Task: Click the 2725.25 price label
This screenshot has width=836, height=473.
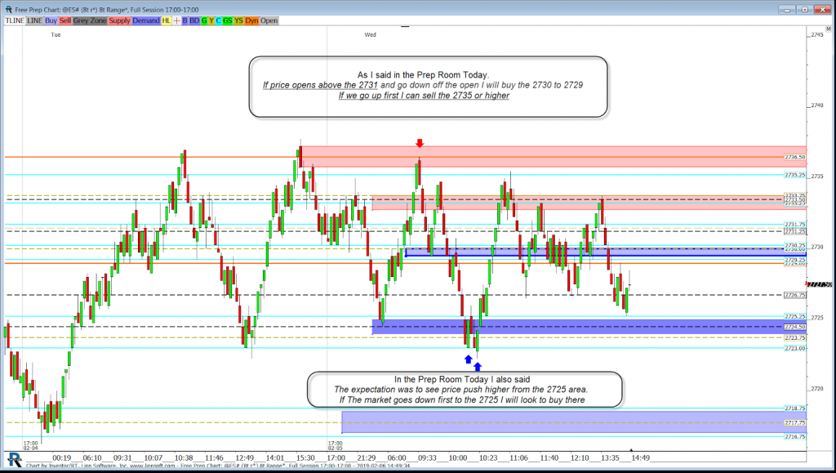Action: click(795, 316)
